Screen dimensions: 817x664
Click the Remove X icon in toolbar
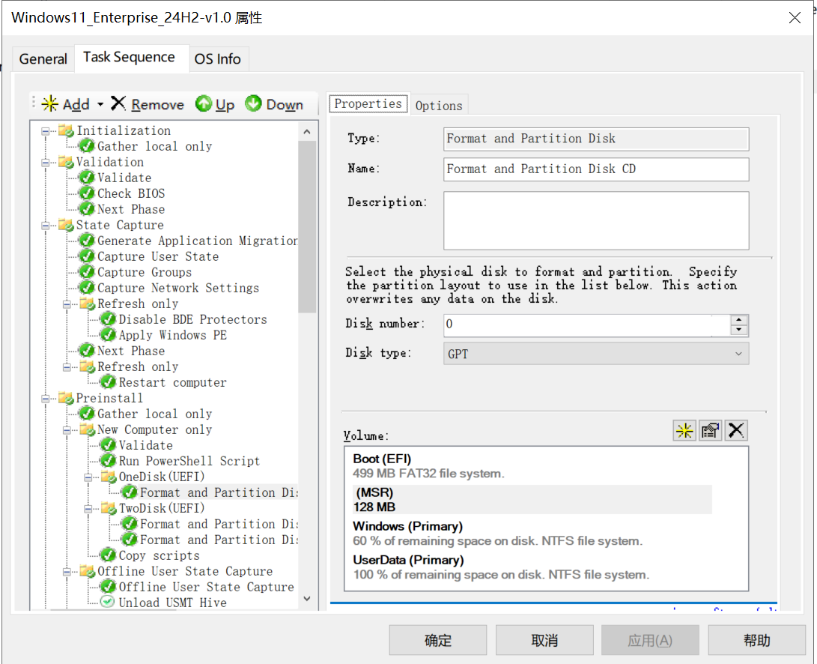pyautogui.click(x=118, y=104)
